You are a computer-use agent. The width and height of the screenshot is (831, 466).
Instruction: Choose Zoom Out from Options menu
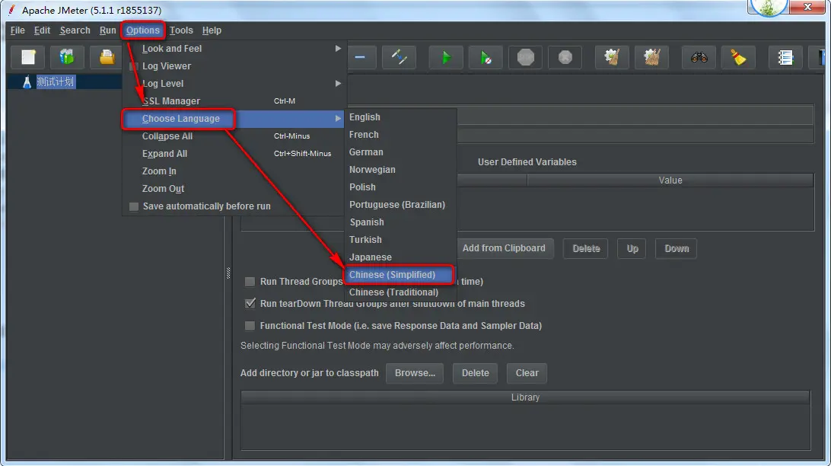point(234,188)
